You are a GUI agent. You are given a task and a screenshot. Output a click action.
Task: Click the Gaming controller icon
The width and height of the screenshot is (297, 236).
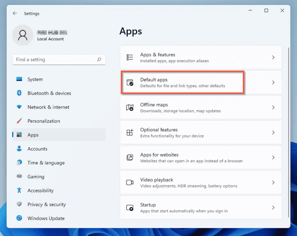pyautogui.click(x=19, y=176)
